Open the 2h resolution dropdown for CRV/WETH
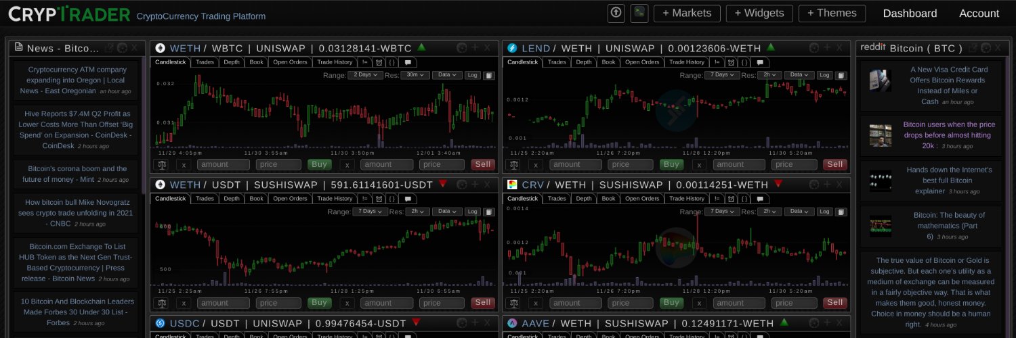 pyautogui.click(x=768, y=212)
